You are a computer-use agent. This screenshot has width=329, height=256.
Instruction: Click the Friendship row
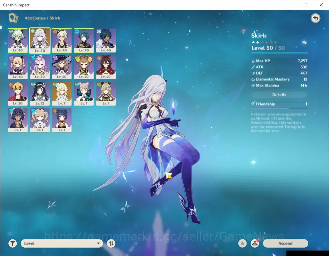(x=279, y=104)
